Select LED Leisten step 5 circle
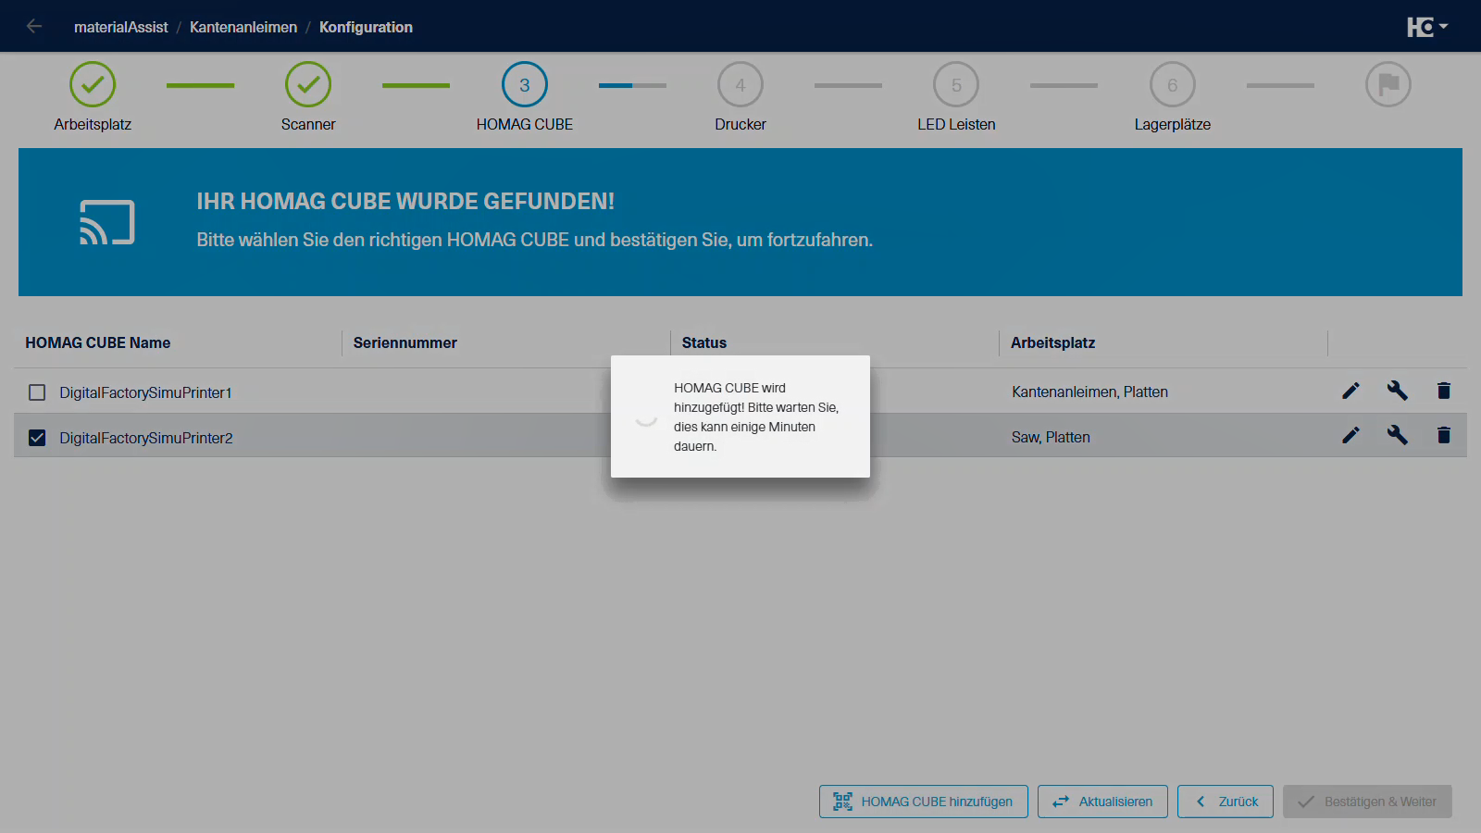 tap(956, 84)
